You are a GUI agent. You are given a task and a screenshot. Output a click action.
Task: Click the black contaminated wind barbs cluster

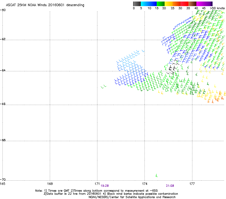pyautogui.click(x=172, y=67)
